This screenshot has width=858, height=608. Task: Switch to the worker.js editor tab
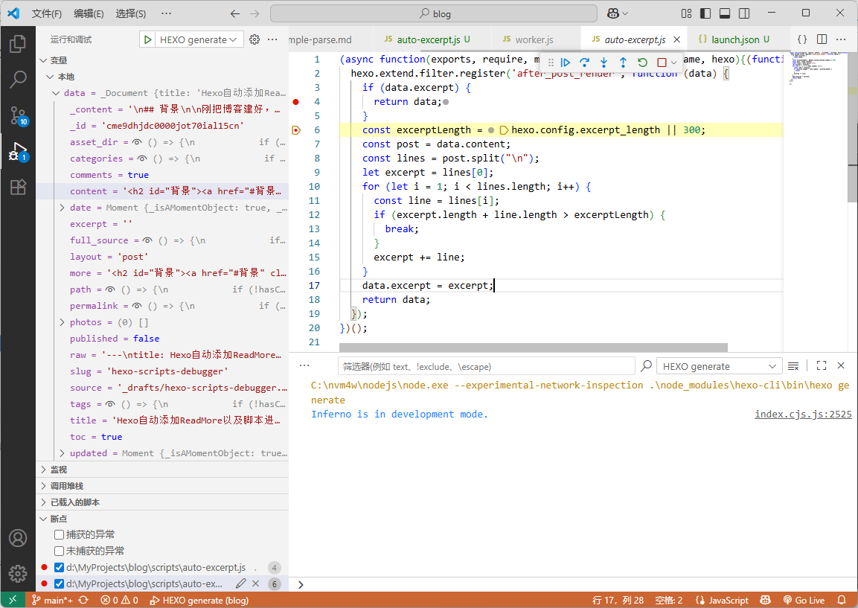point(534,39)
